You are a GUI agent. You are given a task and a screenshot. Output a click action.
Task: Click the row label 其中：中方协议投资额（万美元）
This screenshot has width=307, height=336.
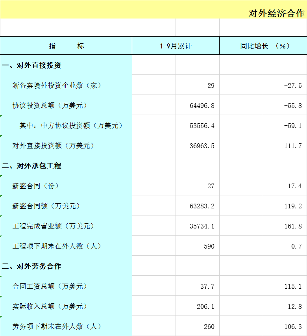tap(71, 126)
